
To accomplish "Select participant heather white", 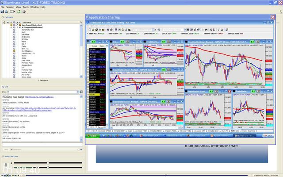I will click(x=27, y=72).
